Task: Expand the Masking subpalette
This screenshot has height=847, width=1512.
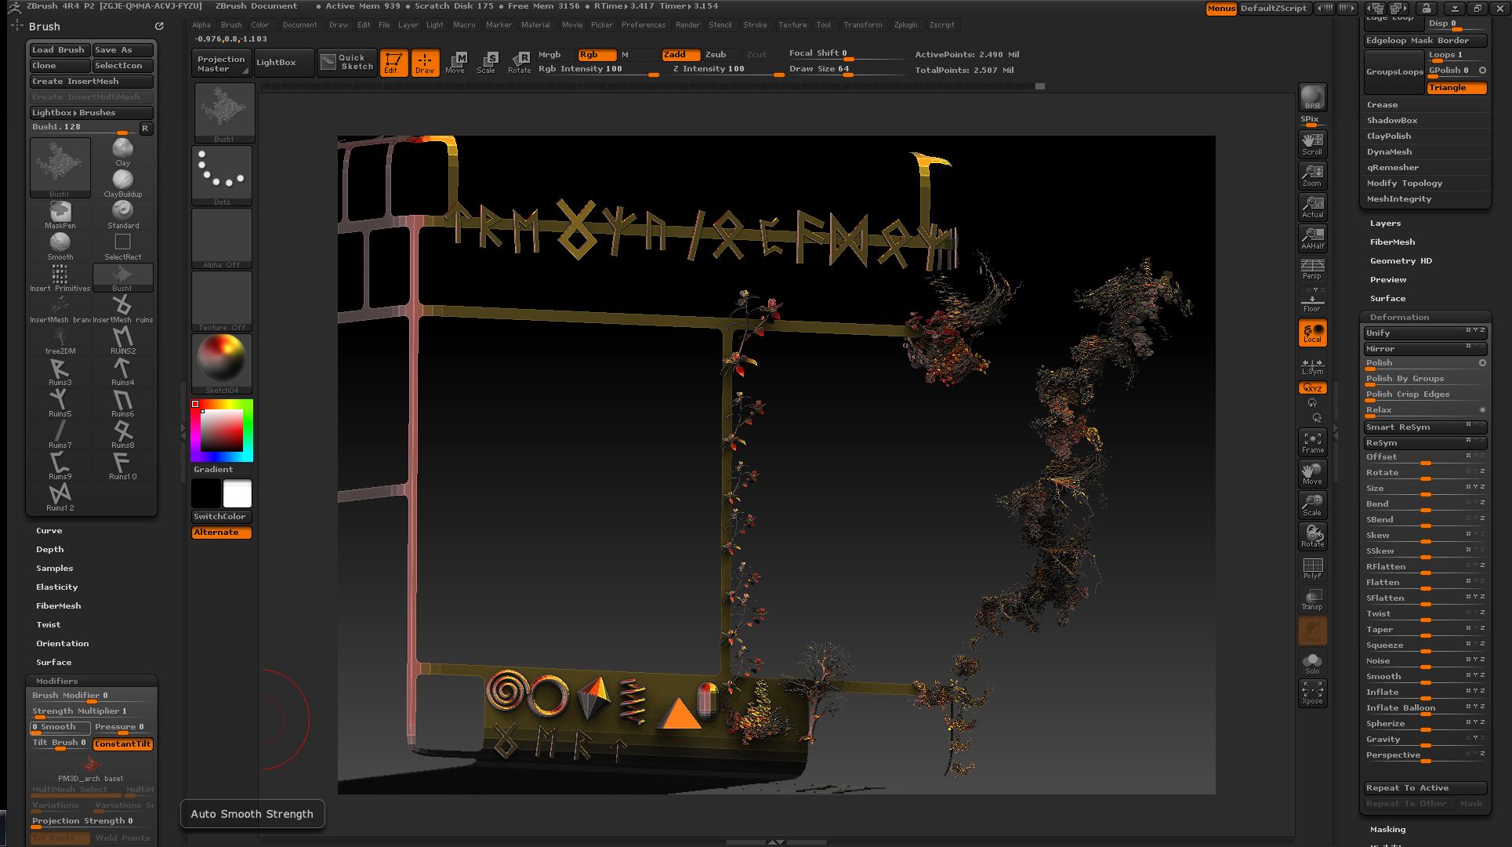Action: coord(1387,830)
